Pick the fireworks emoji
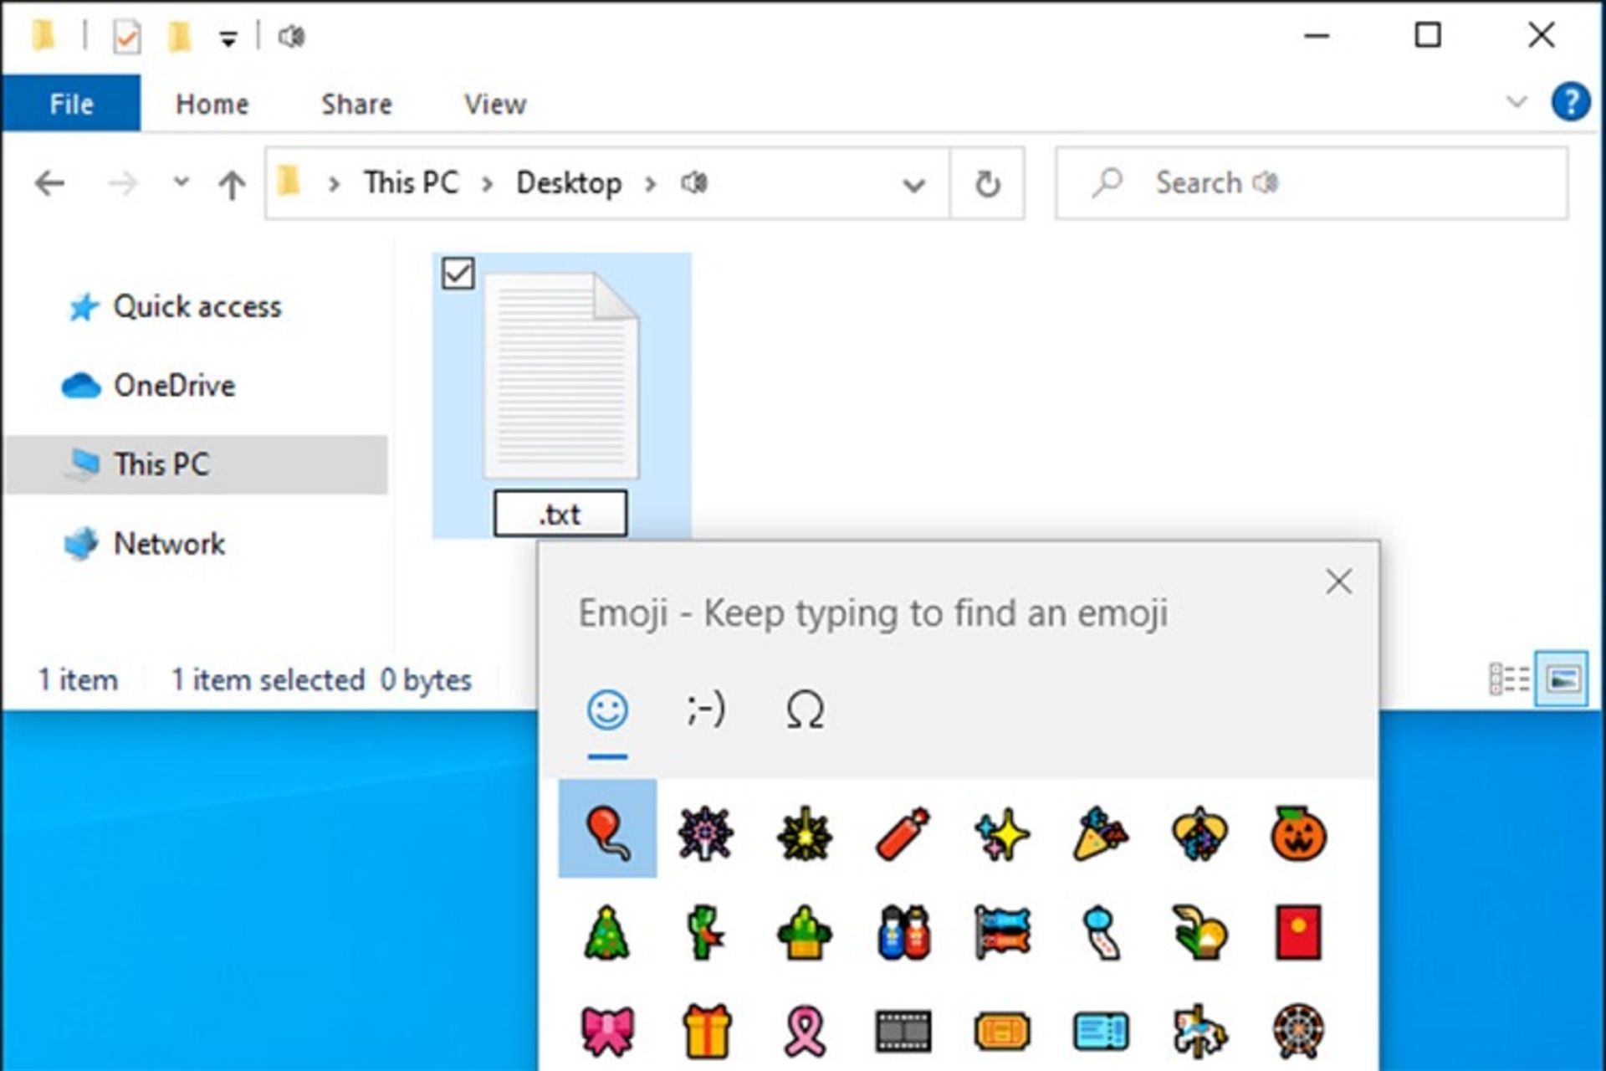1606x1071 pixels. (706, 833)
